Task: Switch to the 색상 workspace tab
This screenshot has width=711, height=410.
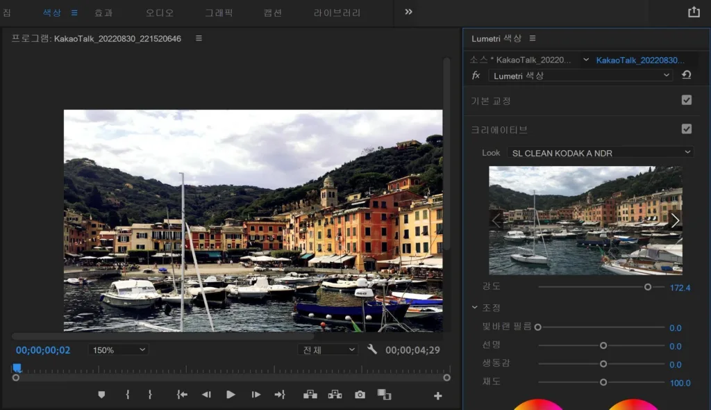Action: click(51, 13)
